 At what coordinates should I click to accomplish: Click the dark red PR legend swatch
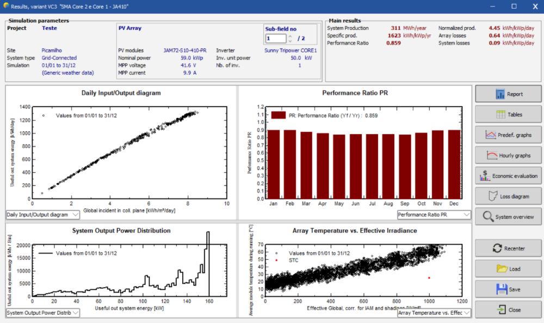279,115
